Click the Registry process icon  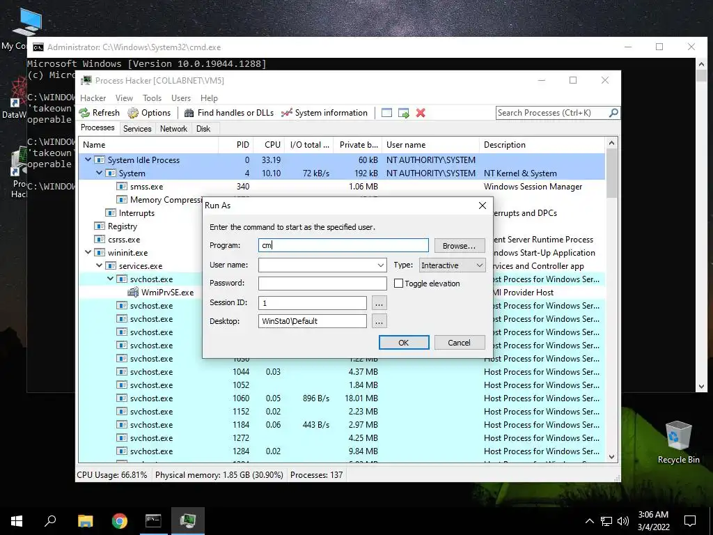point(100,226)
